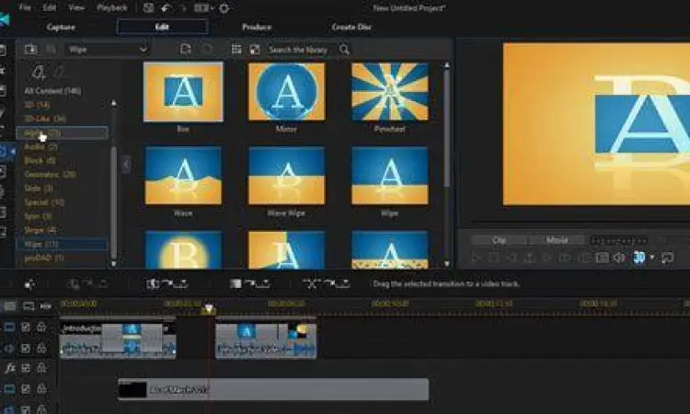Click the preview volume speaker icon
Viewport: 690px width, 414px height.
[619, 258]
